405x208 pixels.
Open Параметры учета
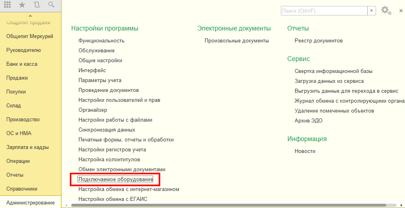[x=100, y=80]
